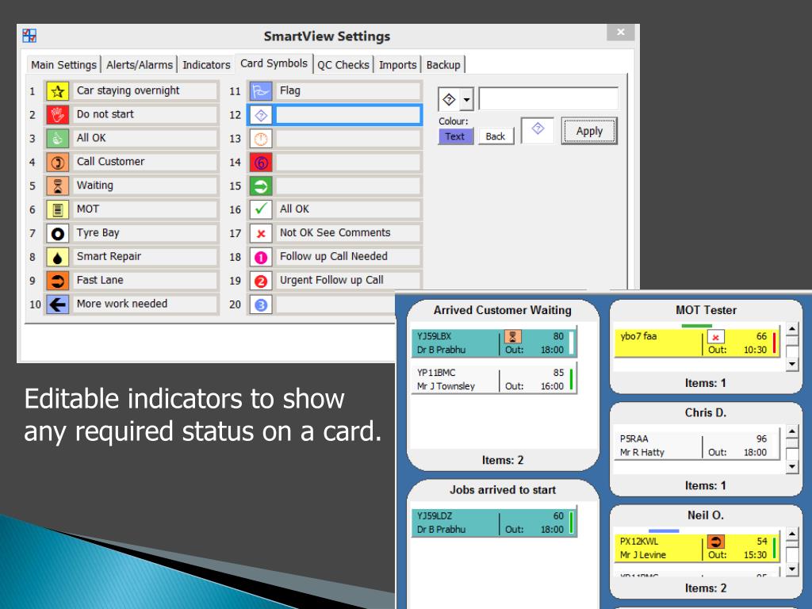Click the Text colour button

click(455, 136)
